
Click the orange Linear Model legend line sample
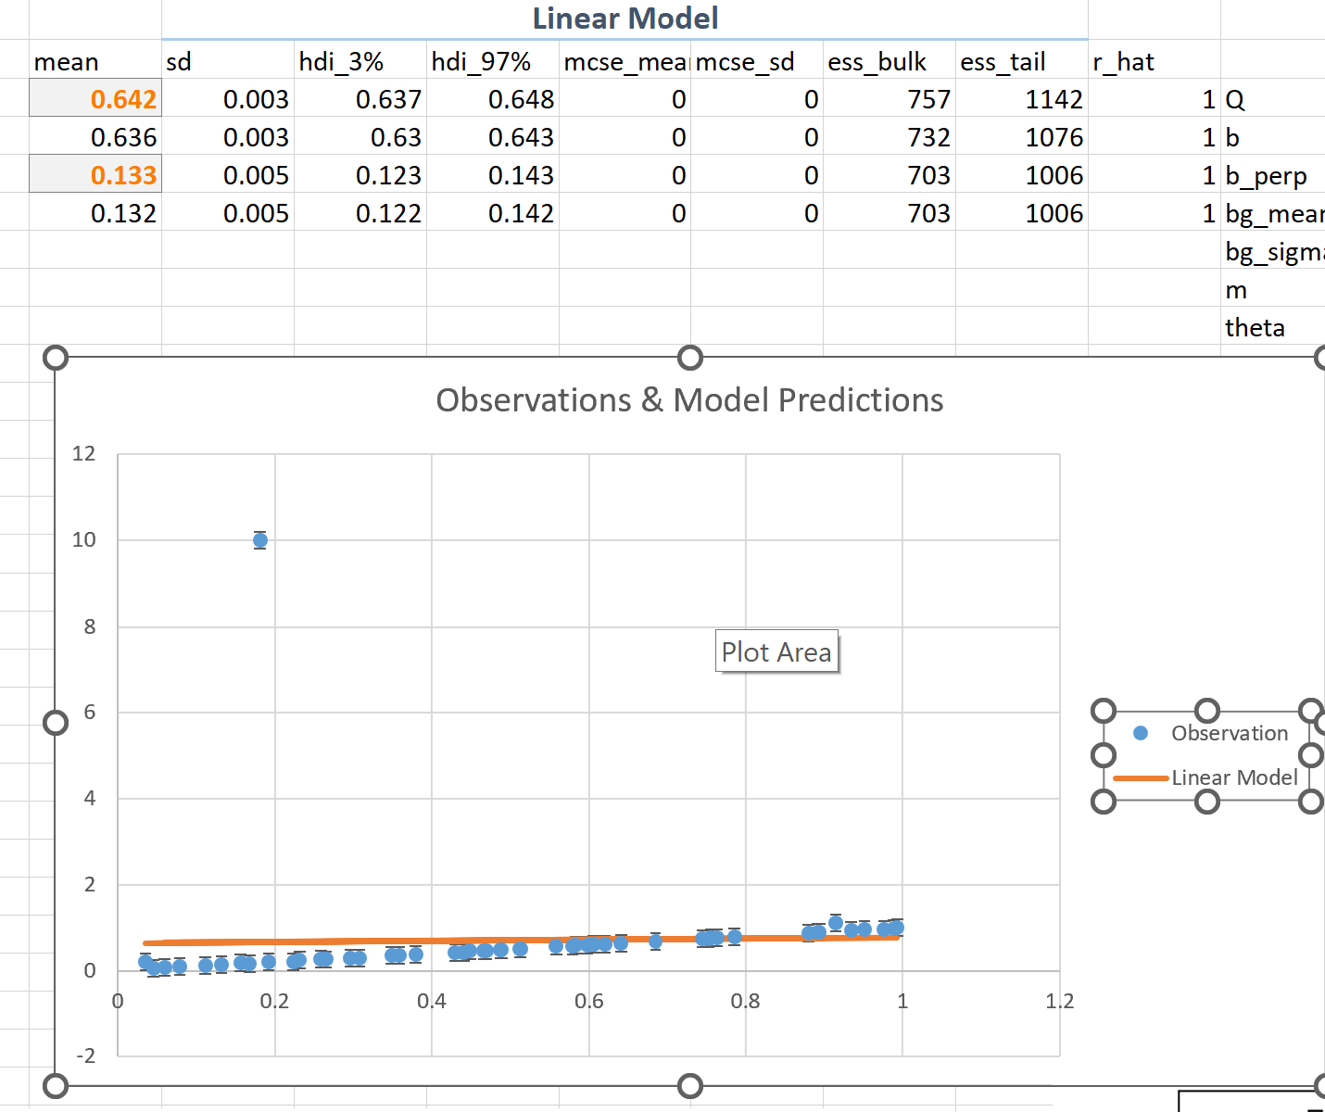pos(1142,777)
